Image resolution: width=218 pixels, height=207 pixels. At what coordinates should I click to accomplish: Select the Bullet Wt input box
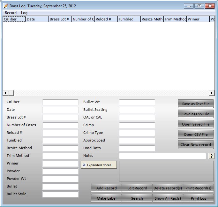pyautogui.click(x=137, y=102)
